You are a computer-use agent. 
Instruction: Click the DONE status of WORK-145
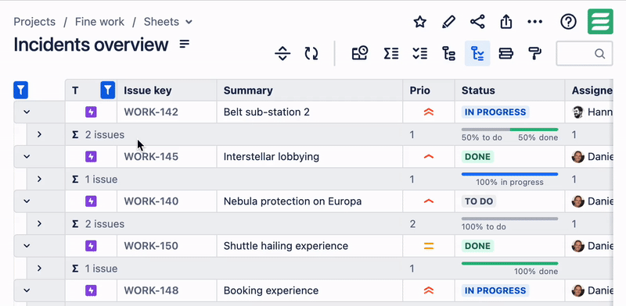tap(477, 157)
